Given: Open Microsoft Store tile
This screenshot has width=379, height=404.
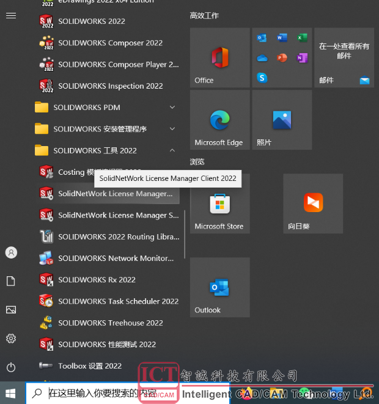Looking at the screenshot, I should (x=220, y=204).
